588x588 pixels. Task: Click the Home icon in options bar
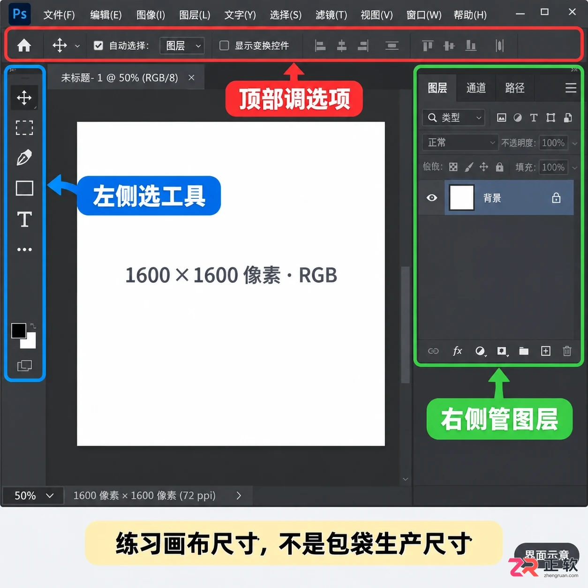24,45
